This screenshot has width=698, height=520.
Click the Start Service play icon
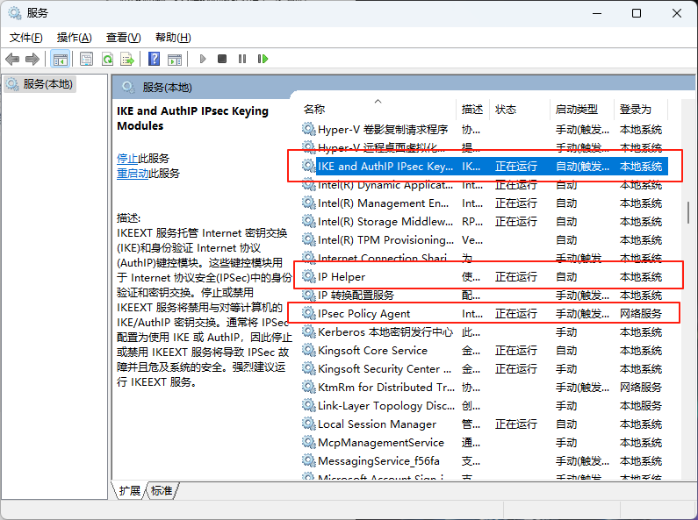[x=203, y=59]
